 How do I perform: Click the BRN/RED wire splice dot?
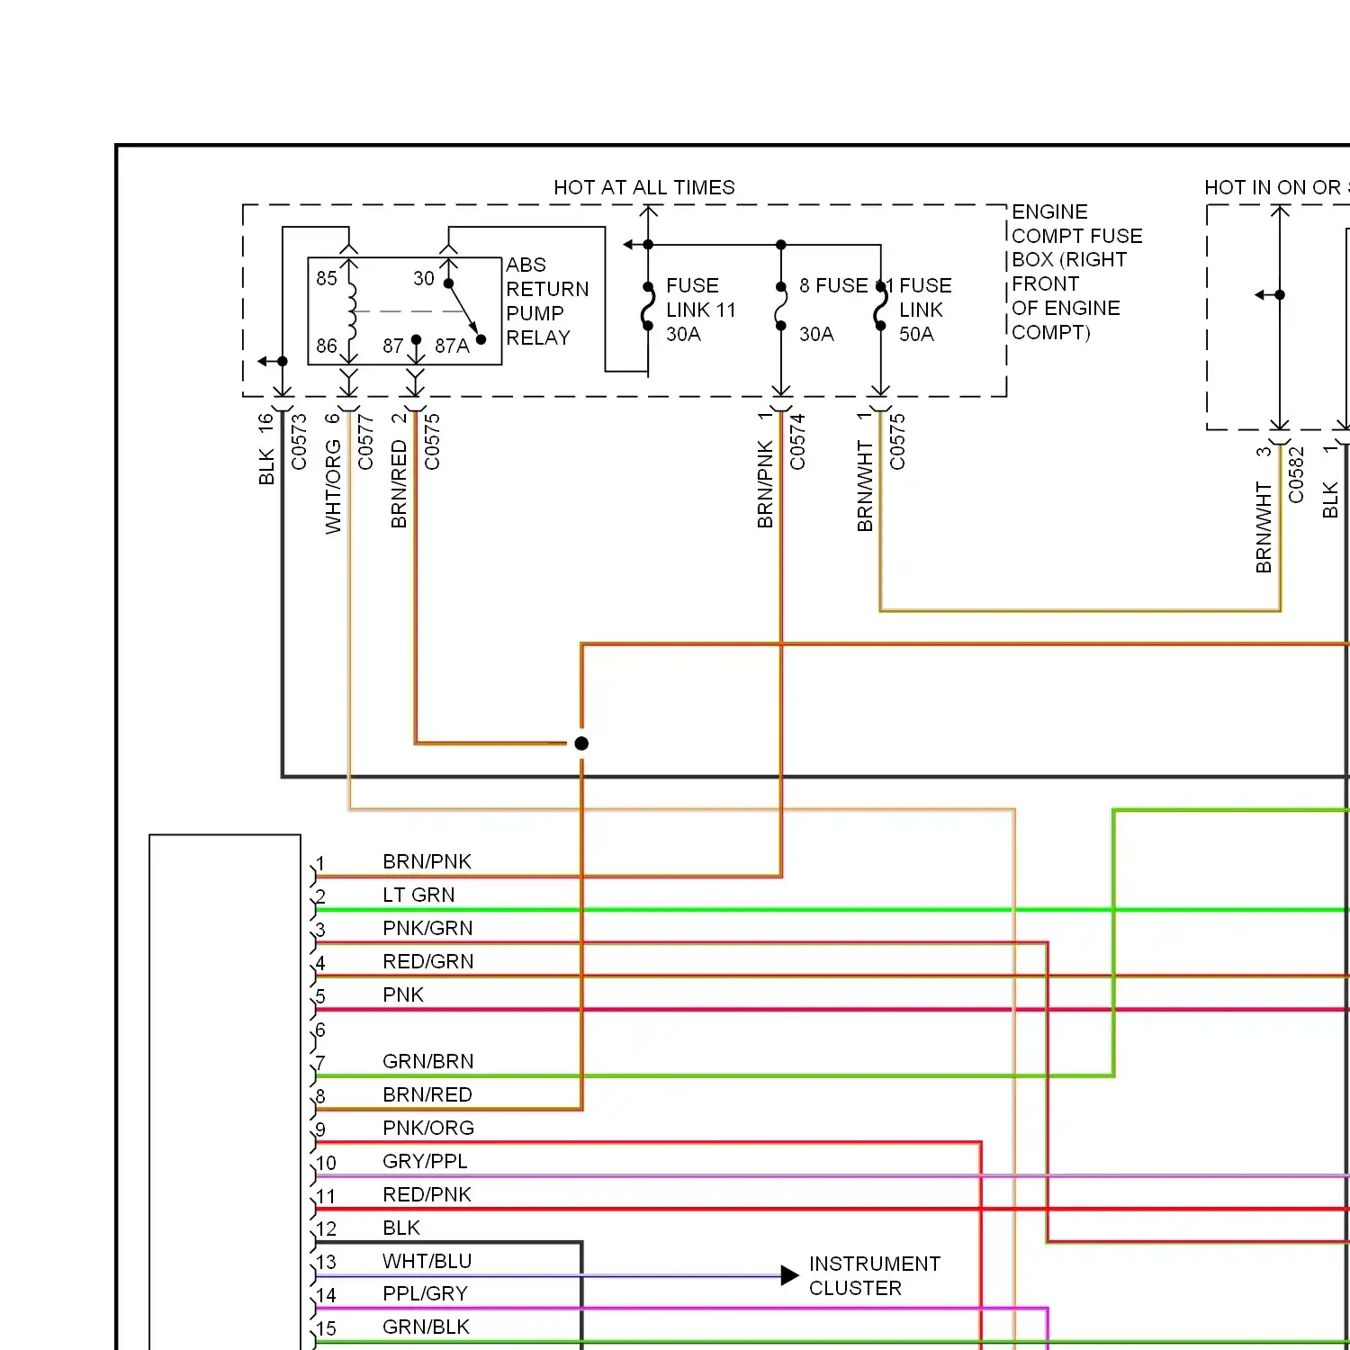581,743
